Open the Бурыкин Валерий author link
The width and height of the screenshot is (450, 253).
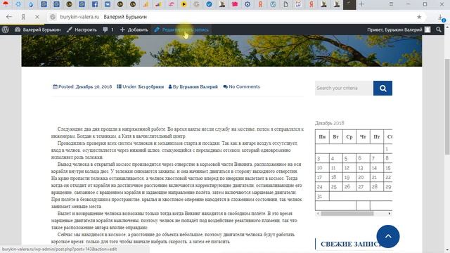point(198,86)
